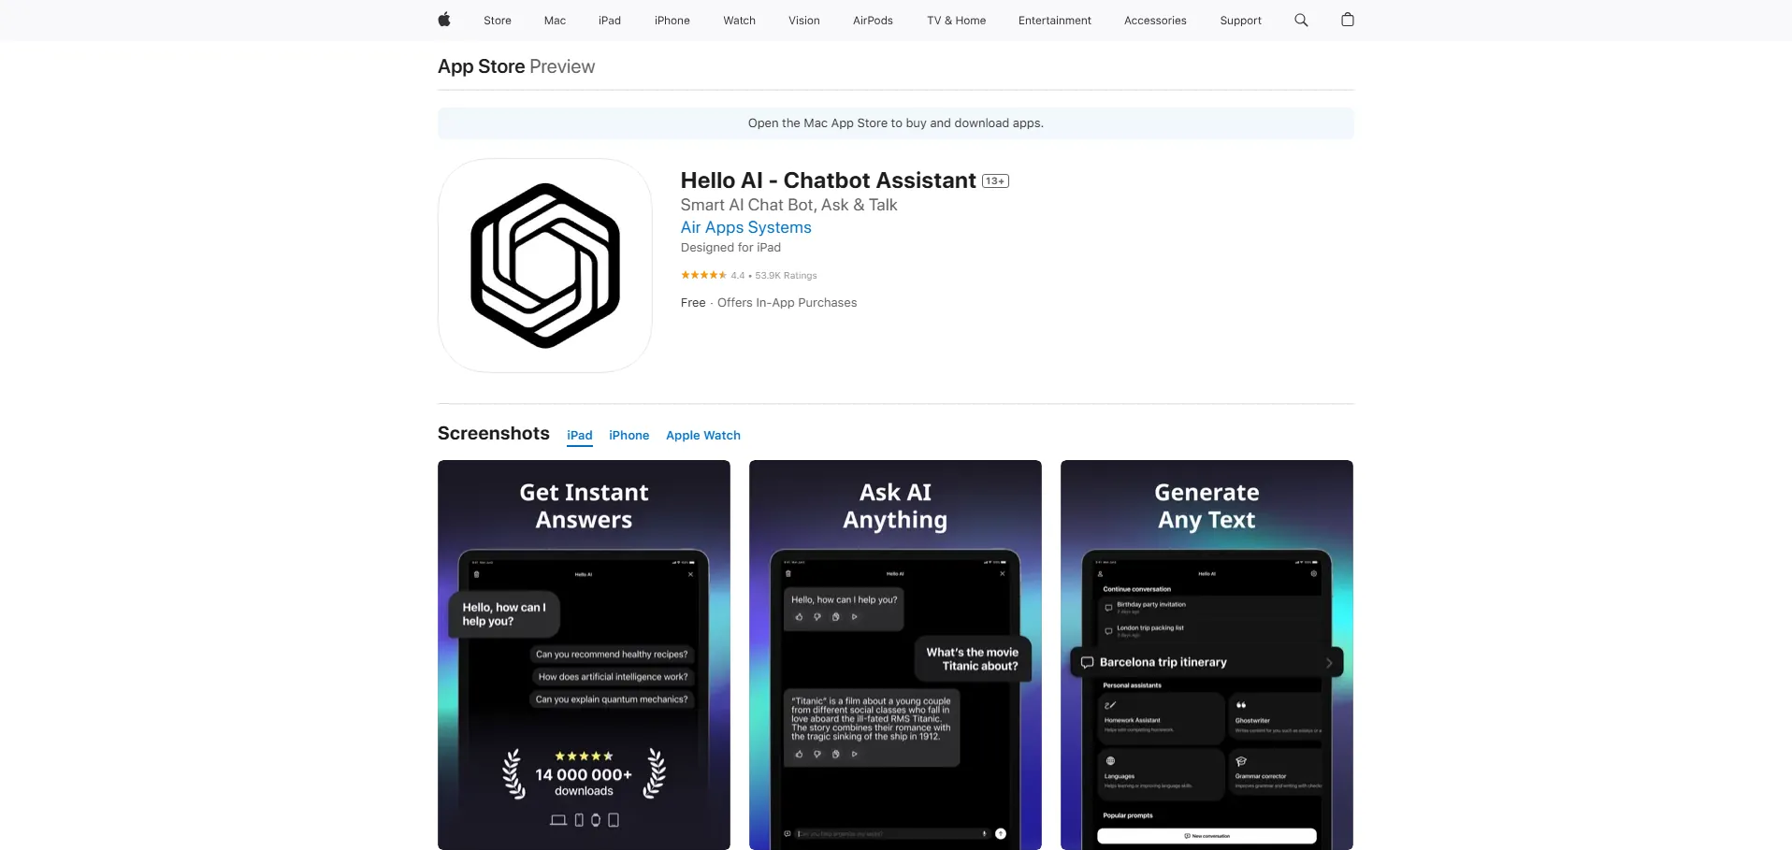Click the Apple logo icon
The height and width of the screenshot is (850, 1792).
tap(444, 20)
